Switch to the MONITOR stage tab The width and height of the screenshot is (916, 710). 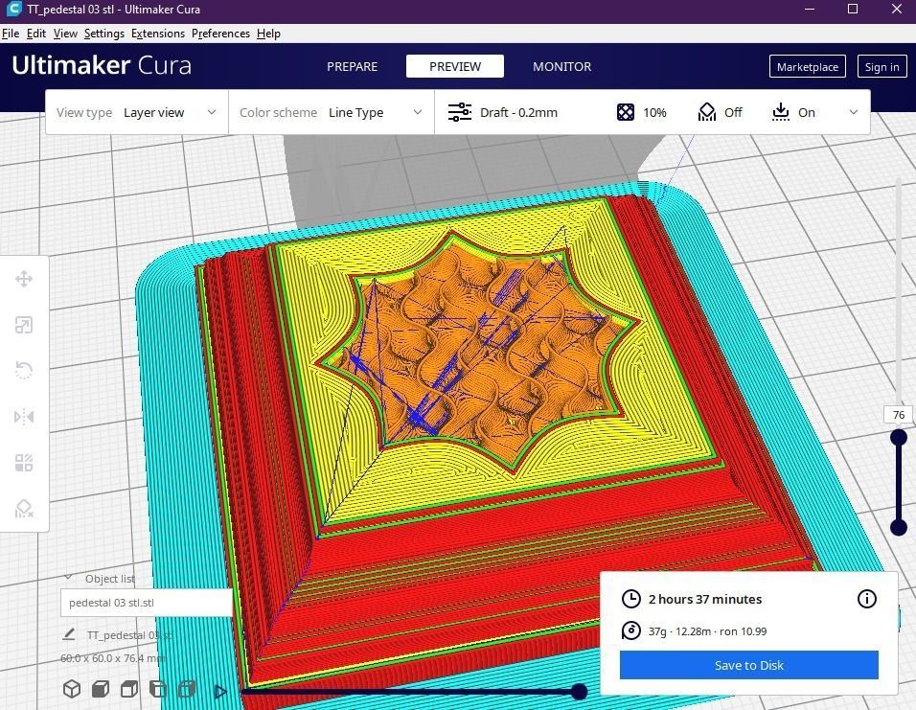pyautogui.click(x=562, y=67)
